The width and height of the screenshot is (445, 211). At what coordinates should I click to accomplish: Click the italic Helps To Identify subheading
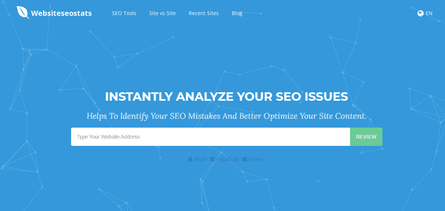click(227, 116)
